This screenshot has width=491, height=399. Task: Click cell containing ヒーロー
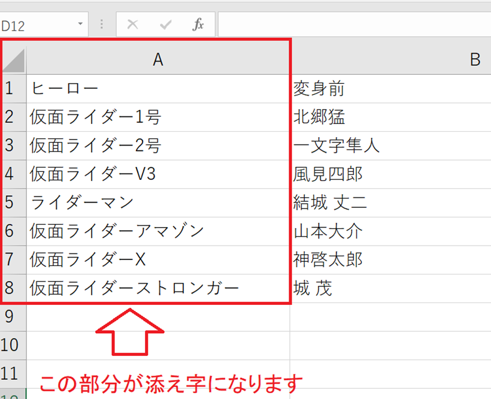(x=158, y=89)
